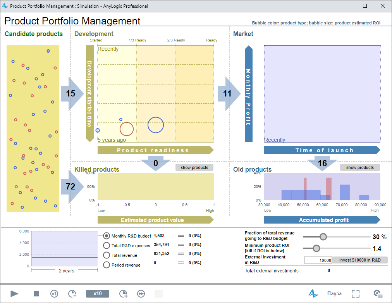392x303 pixels.
Task: Click the large red bubble in Development
Action: [127, 129]
